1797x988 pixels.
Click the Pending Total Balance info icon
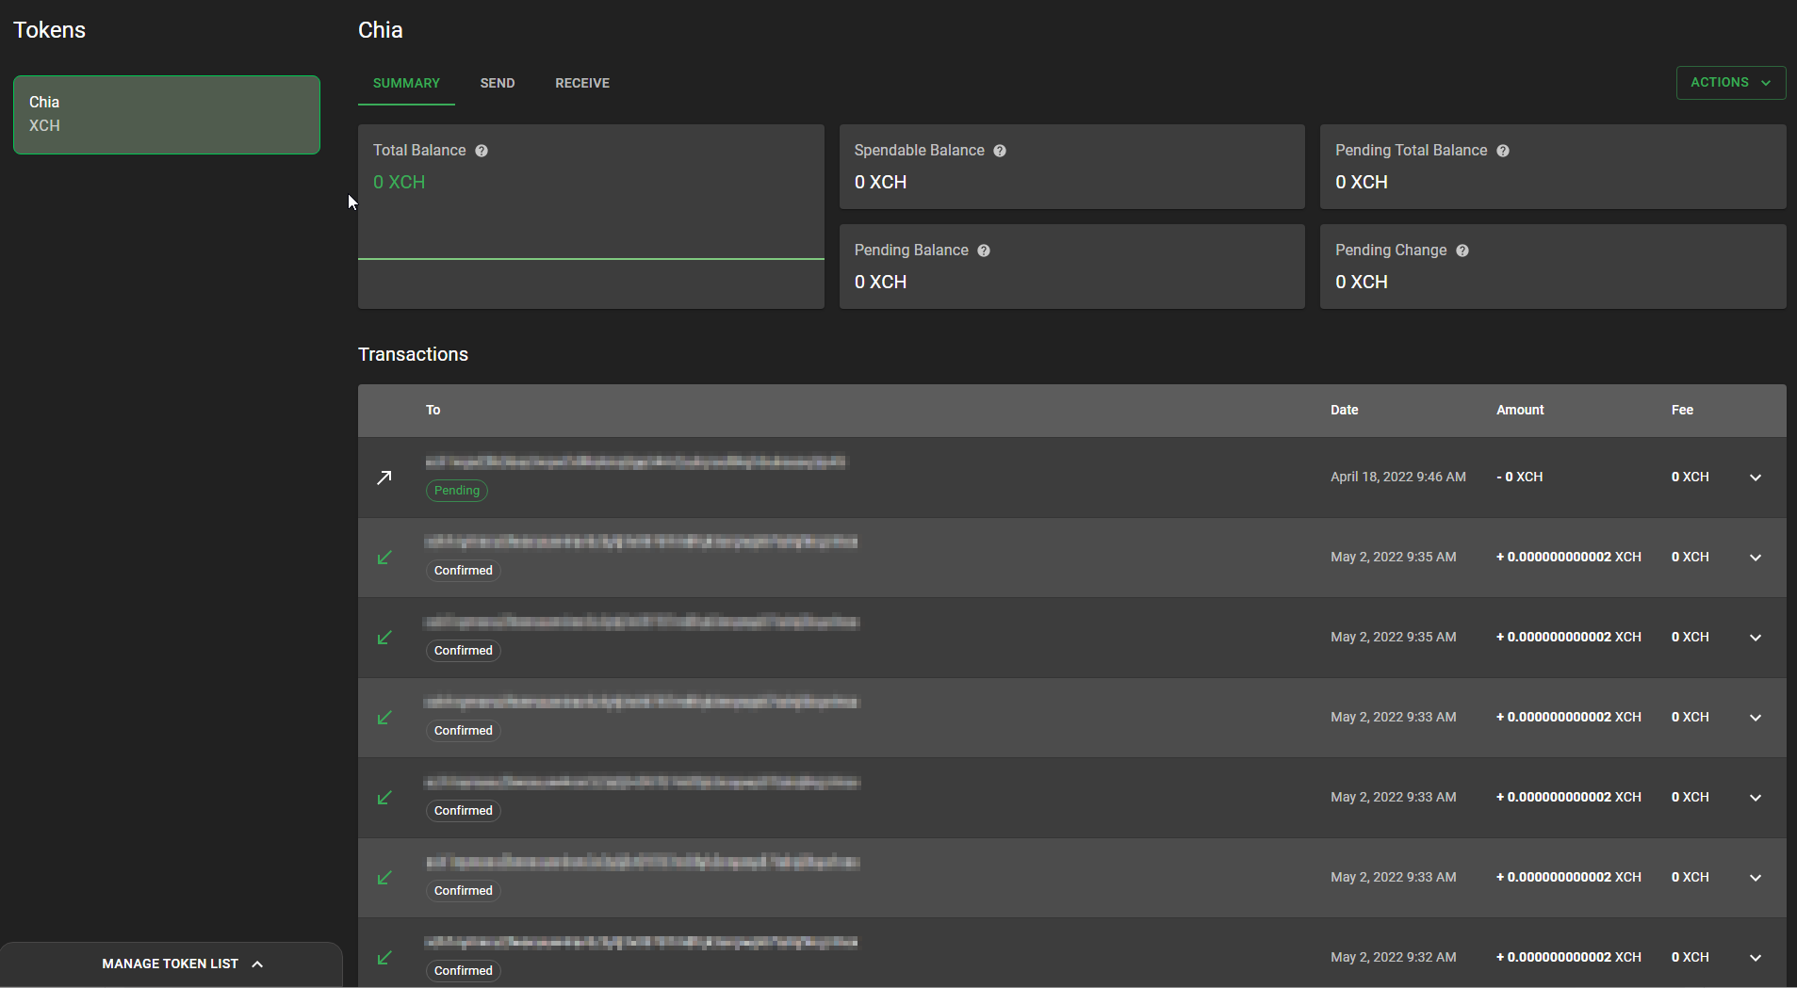tap(1502, 150)
